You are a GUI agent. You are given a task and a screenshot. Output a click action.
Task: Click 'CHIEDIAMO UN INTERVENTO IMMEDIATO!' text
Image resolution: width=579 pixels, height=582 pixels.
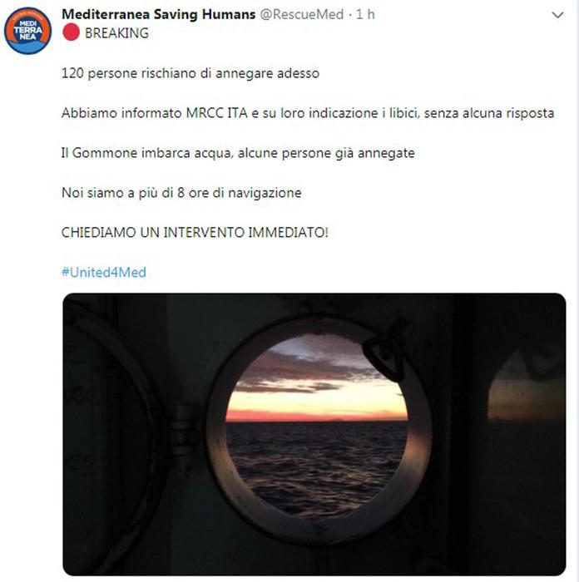[x=195, y=233]
